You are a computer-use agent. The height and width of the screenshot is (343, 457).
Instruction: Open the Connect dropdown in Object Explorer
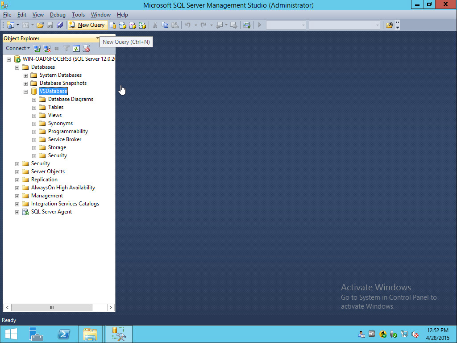[x=18, y=48]
